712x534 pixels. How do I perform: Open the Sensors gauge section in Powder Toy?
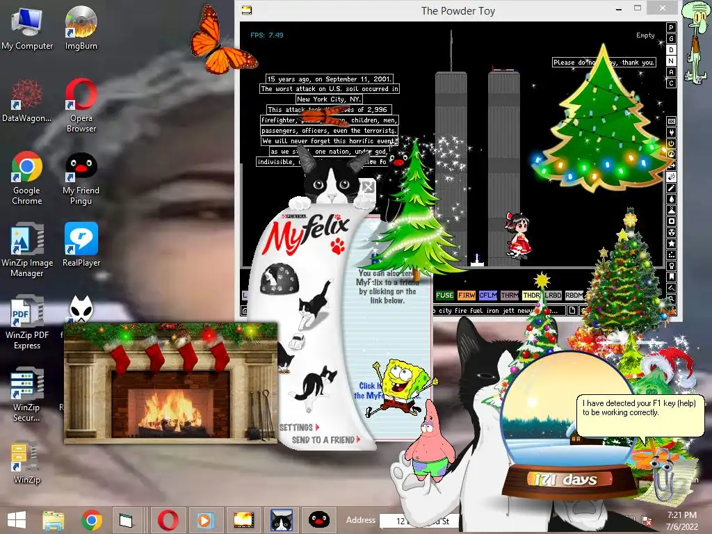(x=671, y=154)
